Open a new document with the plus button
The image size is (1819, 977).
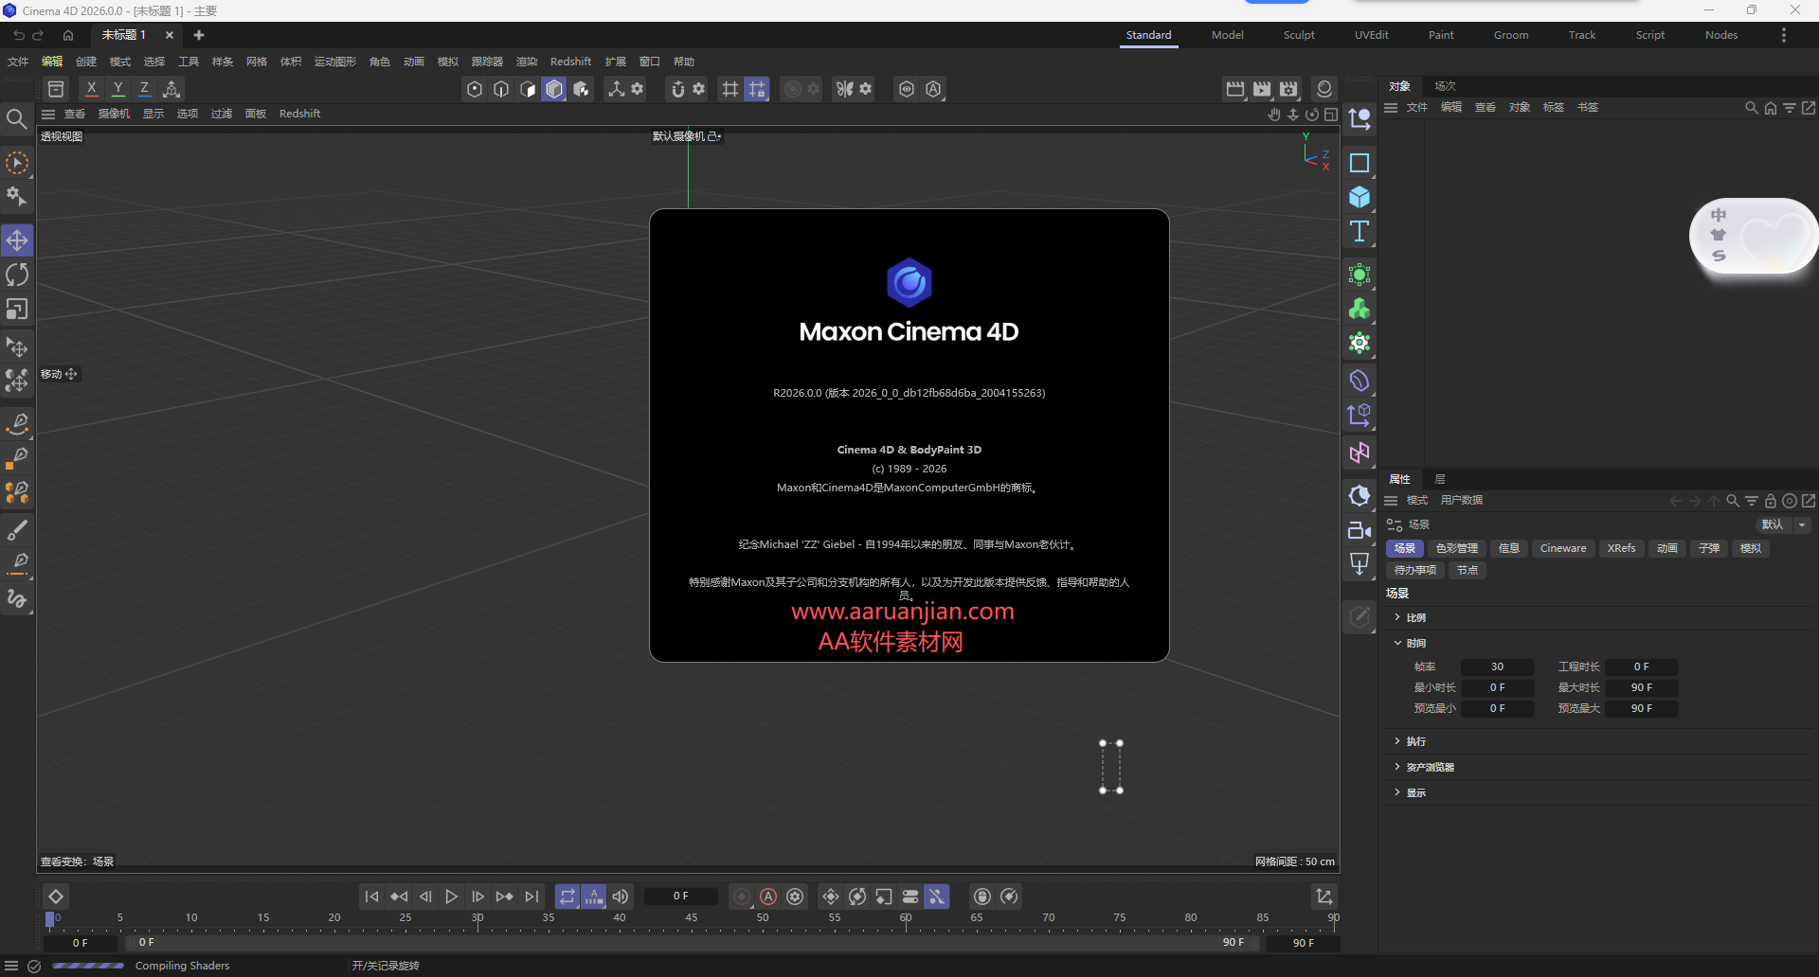pos(199,35)
